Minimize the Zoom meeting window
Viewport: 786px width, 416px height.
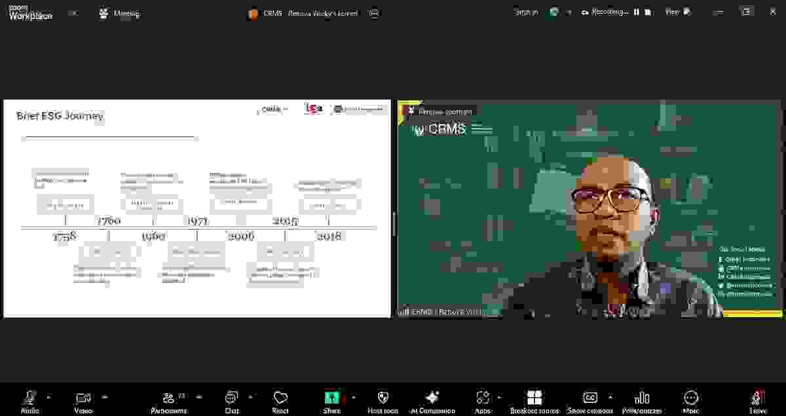pos(719,12)
